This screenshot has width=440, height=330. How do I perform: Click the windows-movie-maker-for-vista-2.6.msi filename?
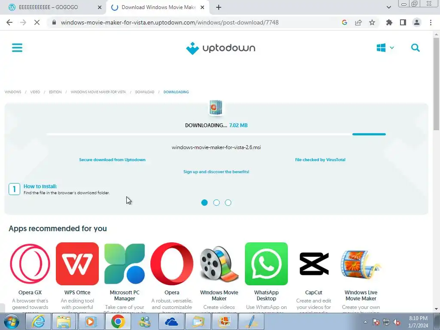[216, 147]
